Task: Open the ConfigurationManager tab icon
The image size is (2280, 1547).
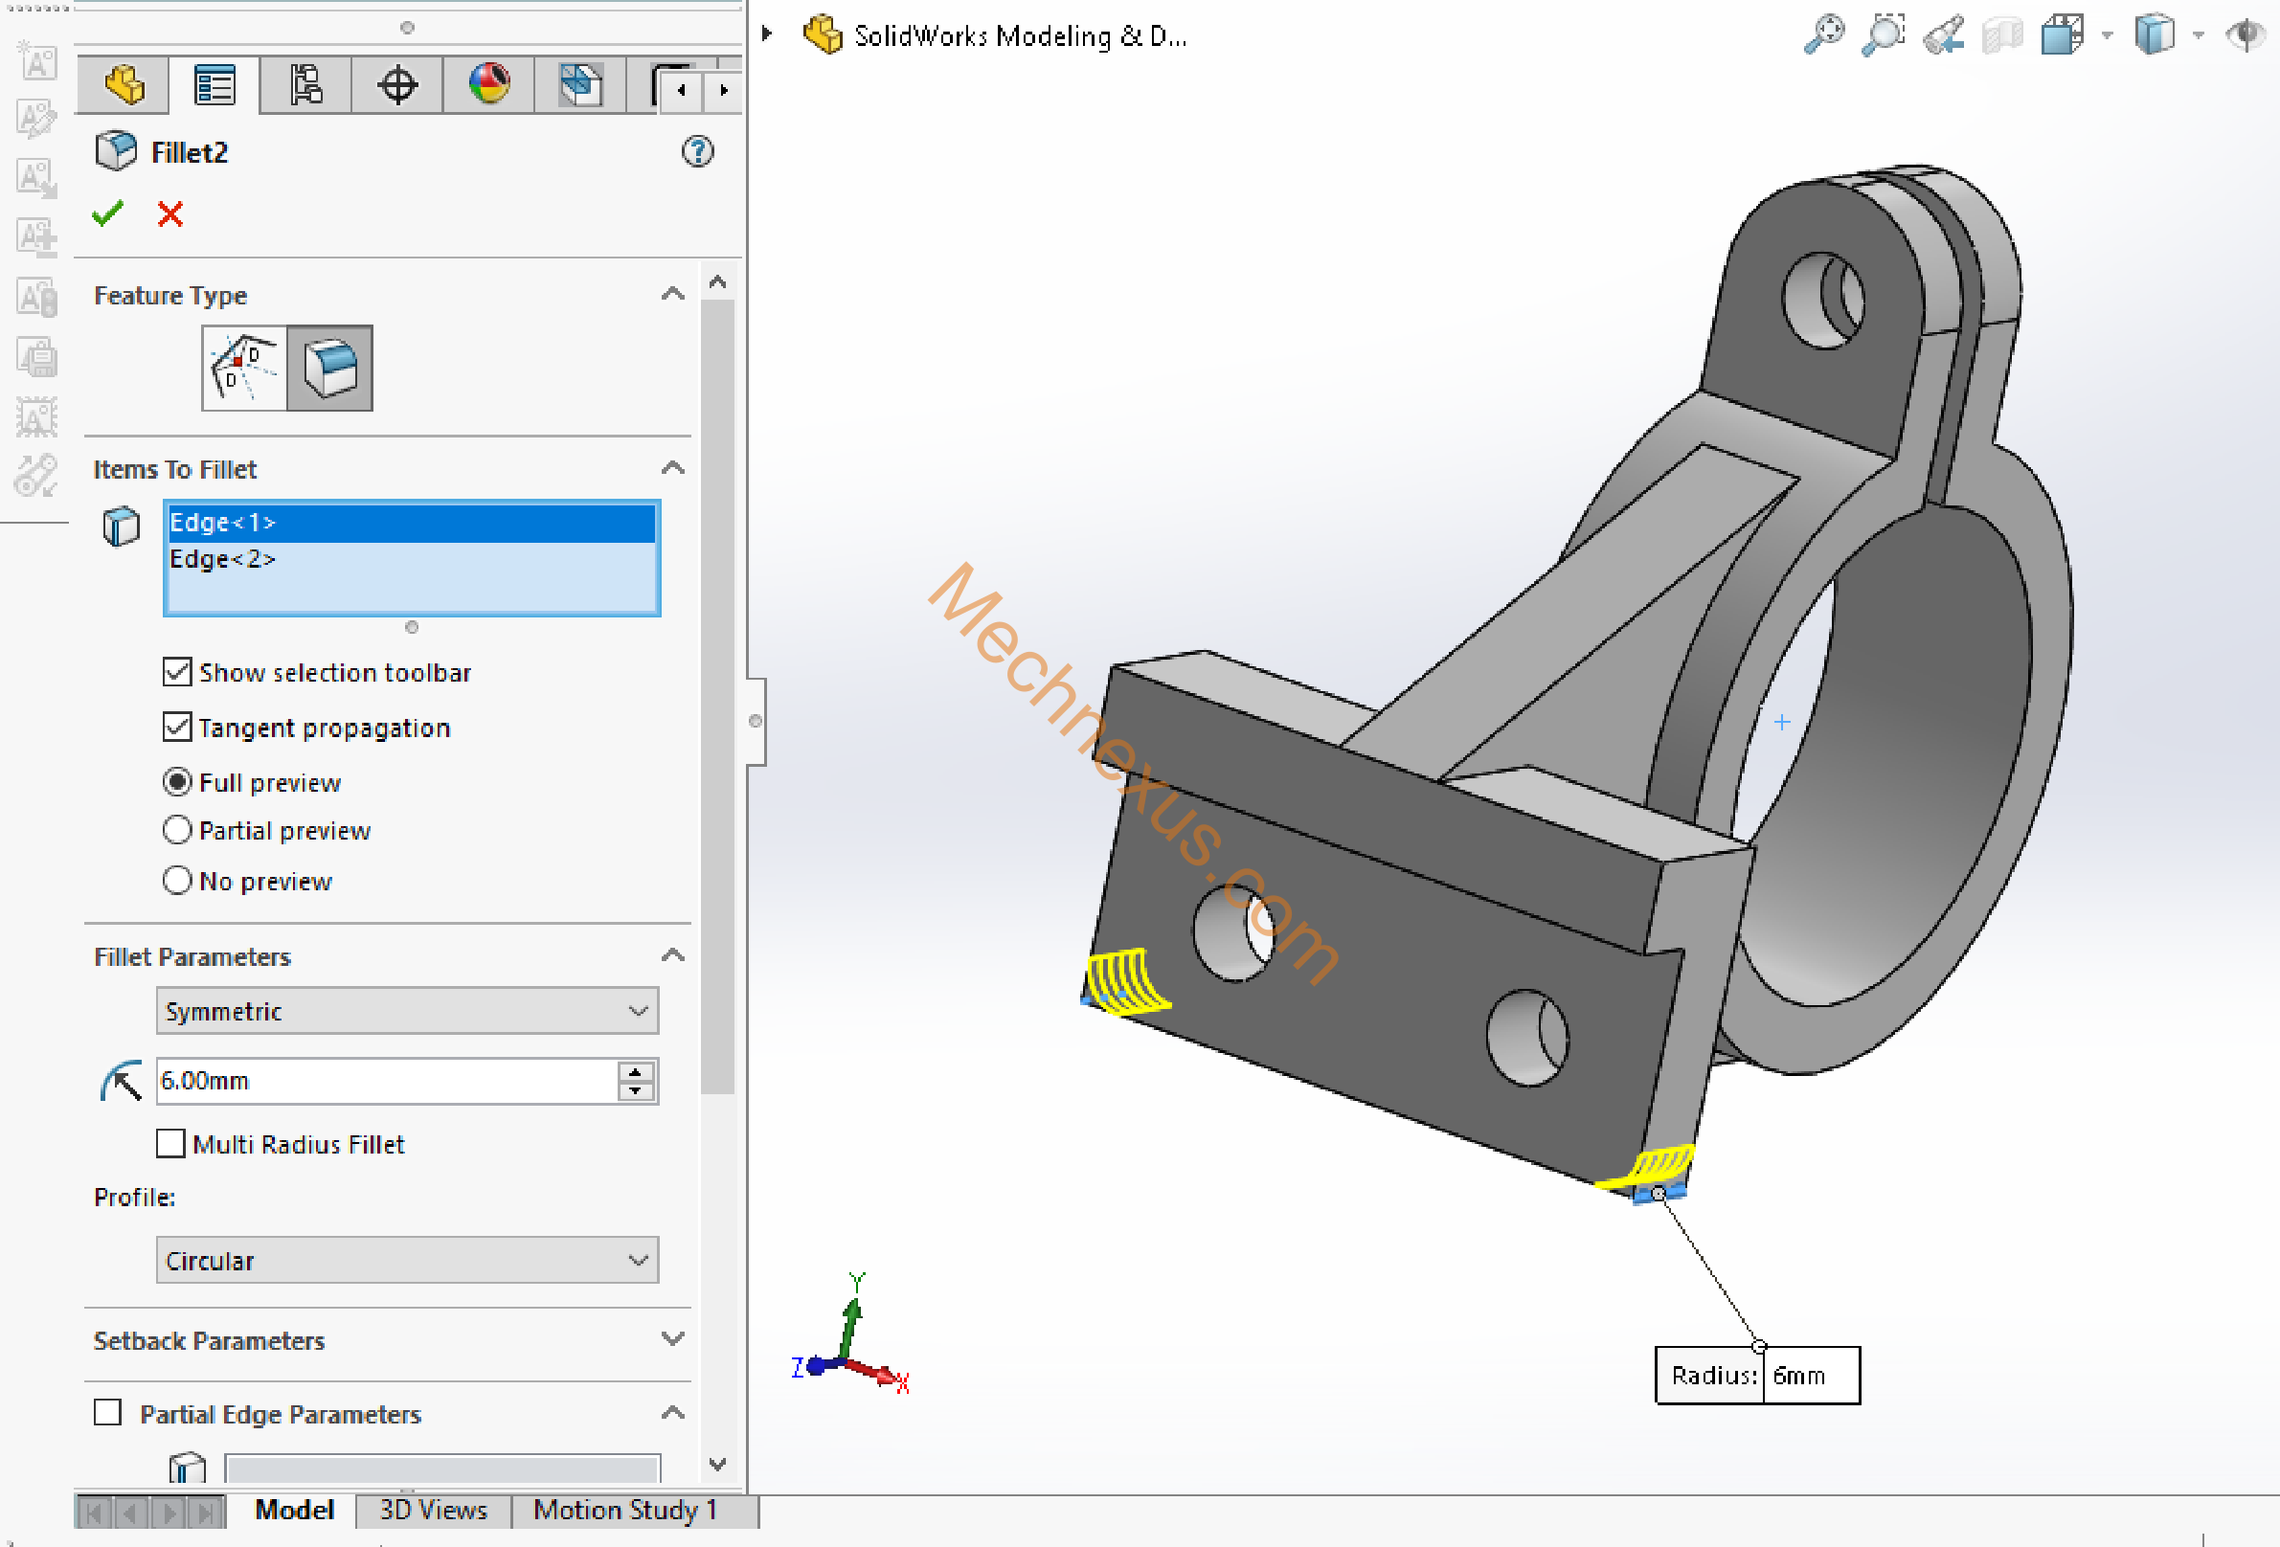Action: (x=305, y=85)
